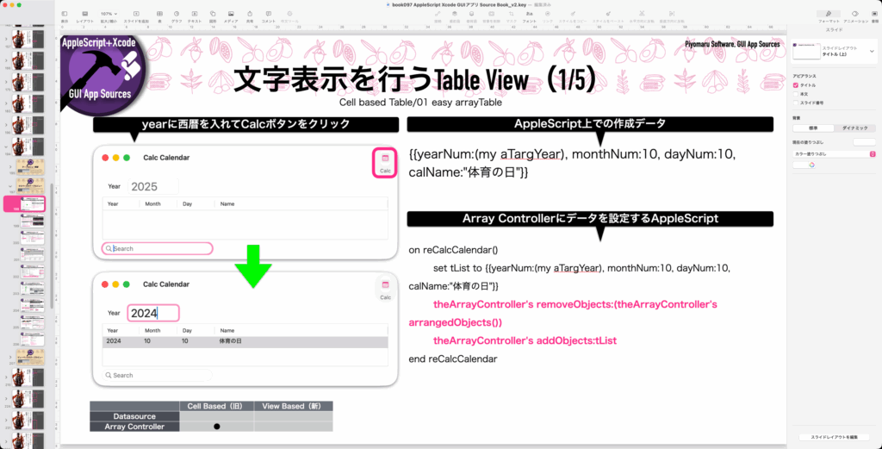Expand the スライドレイアウト layout chooser
882x449 pixels.
(x=872, y=52)
